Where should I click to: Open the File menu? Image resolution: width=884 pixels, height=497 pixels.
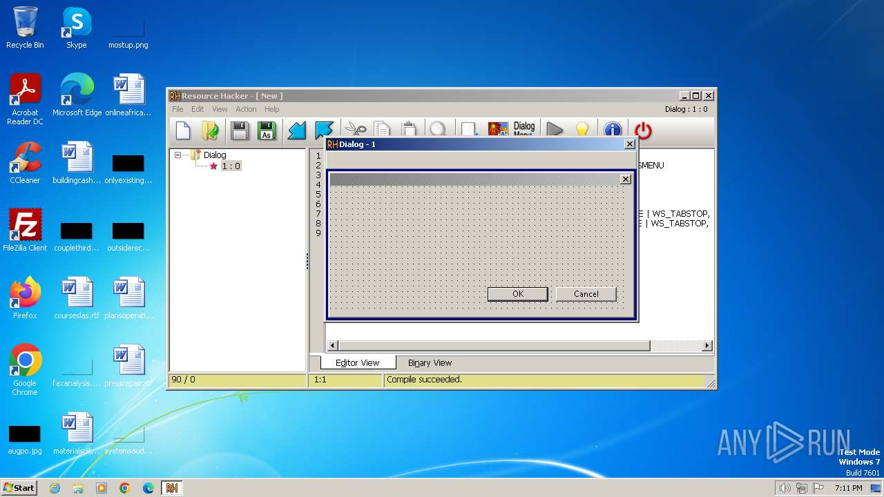[x=177, y=109]
